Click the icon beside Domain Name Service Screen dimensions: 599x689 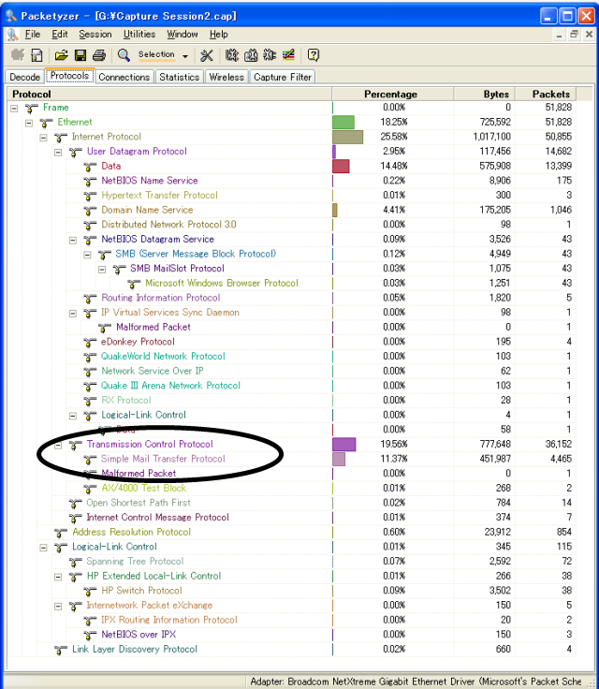90,211
